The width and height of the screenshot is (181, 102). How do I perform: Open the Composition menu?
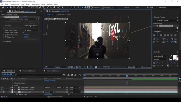click(x=14, y=5)
